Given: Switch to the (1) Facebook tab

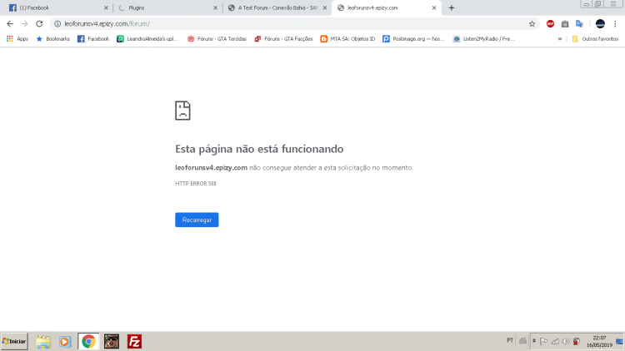Looking at the screenshot, I should click(50, 7).
